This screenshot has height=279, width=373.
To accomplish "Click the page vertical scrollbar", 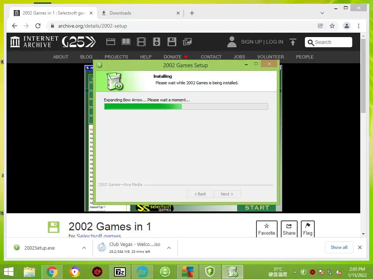I will (363, 76).
